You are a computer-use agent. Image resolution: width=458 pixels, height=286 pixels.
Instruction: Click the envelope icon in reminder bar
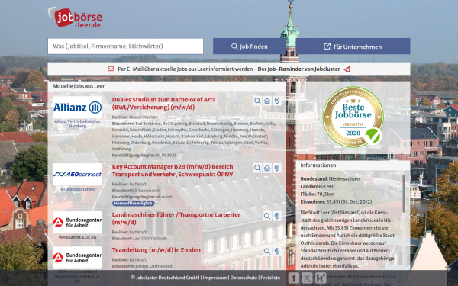point(111,69)
